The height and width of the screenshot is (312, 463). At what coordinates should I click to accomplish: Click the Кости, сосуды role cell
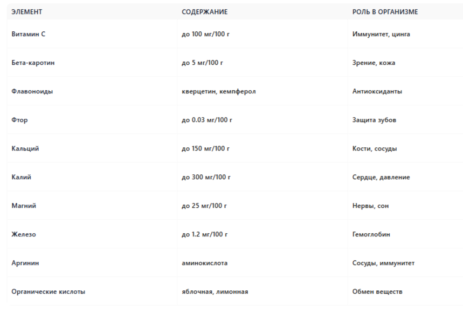click(x=375, y=148)
